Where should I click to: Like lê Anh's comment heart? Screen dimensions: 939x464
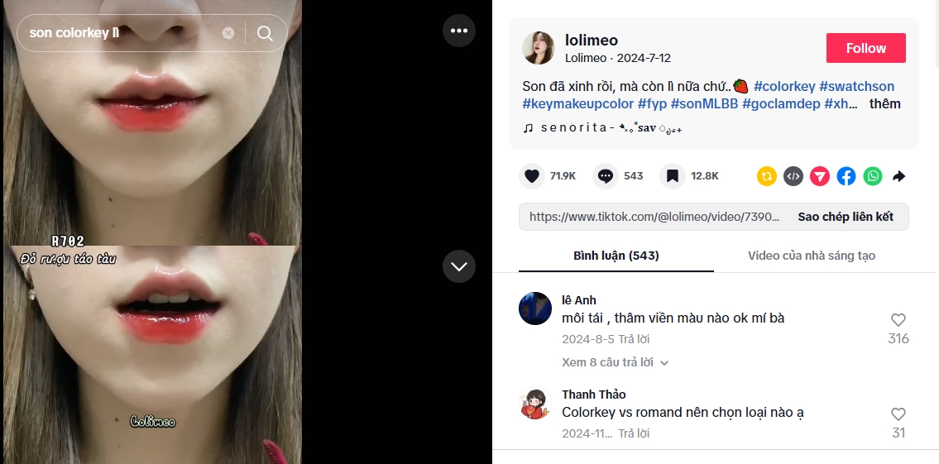point(898,320)
